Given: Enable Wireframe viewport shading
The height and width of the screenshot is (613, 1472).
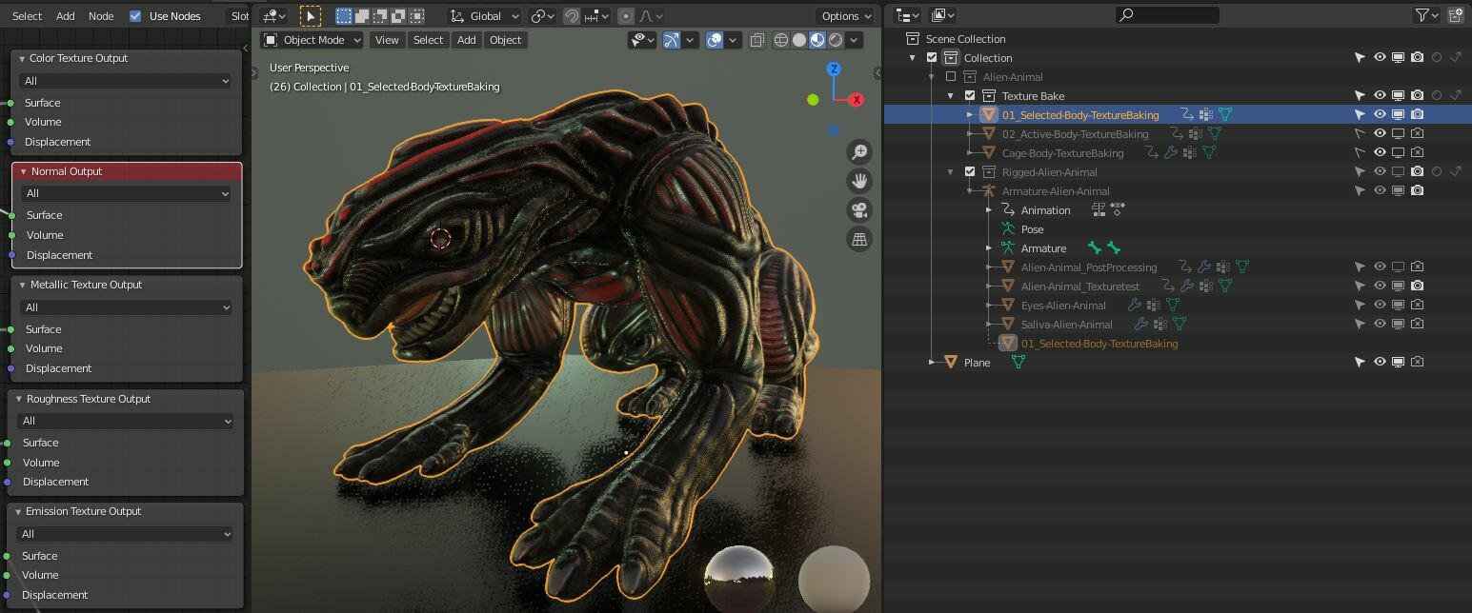Looking at the screenshot, I should point(781,40).
